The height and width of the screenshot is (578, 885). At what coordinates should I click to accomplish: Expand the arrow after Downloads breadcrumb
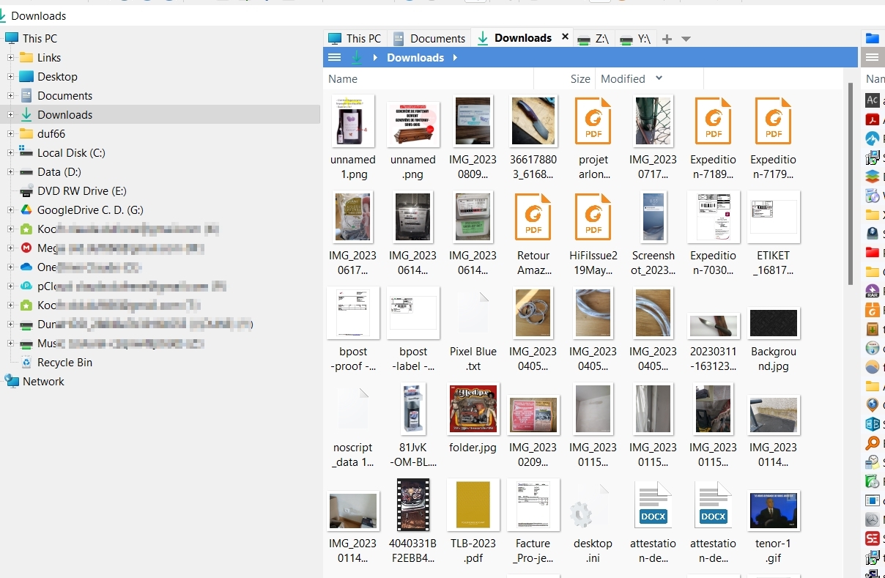tap(455, 58)
